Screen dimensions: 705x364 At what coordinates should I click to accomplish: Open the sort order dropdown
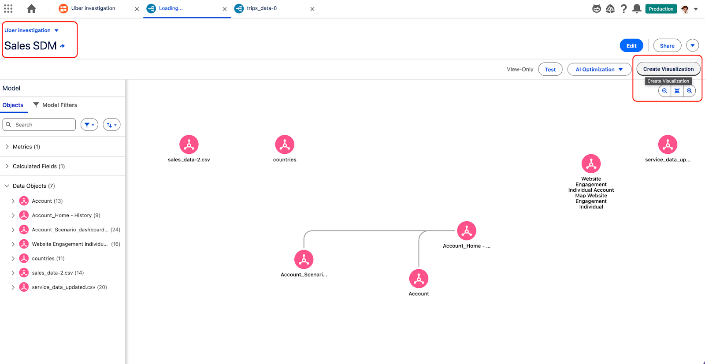[111, 125]
